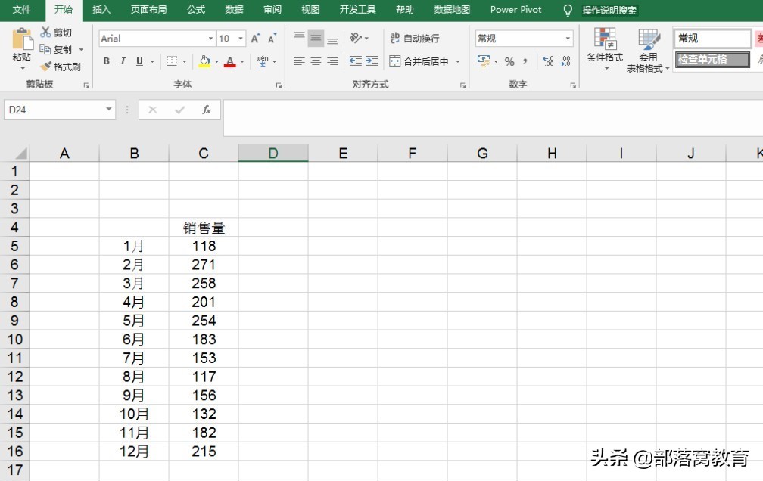Click the Paste icon
The image size is (763, 481).
pyautogui.click(x=21, y=39)
